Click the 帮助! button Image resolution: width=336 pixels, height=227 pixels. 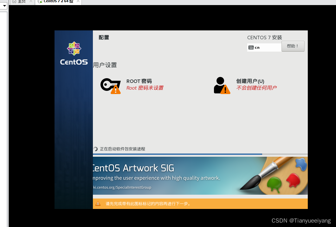tap(293, 46)
